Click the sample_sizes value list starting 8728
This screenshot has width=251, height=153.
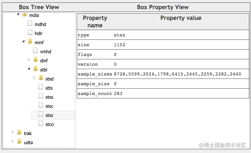(x=177, y=74)
